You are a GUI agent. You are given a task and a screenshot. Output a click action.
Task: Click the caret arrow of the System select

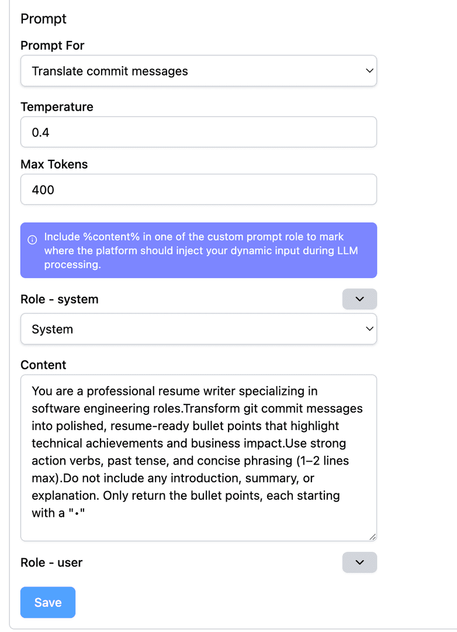pos(369,329)
